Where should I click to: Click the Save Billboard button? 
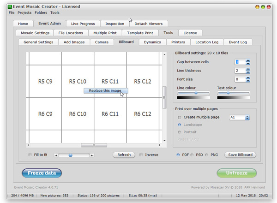click(240, 155)
